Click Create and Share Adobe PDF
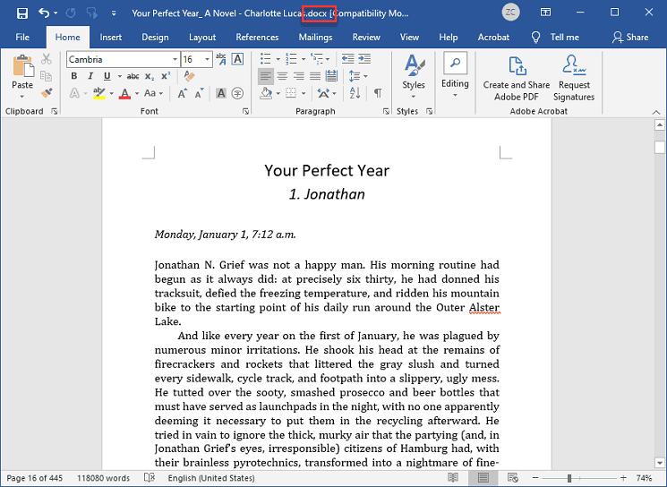Image resolution: width=667 pixels, height=487 pixels. coord(517,78)
